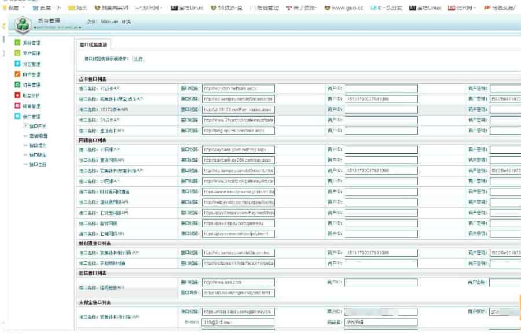Click the pink icon in the left sidebar
Viewport: 521px width, 333px height.
[17, 106]
